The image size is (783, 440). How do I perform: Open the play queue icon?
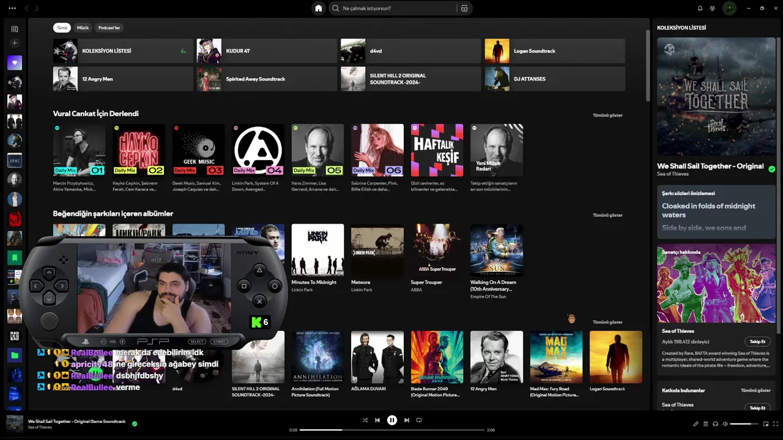705,424
